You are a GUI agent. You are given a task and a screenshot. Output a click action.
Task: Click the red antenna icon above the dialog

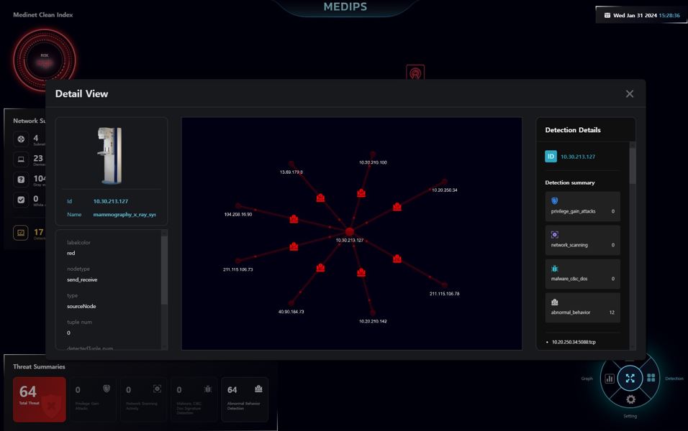click(415, 73)
